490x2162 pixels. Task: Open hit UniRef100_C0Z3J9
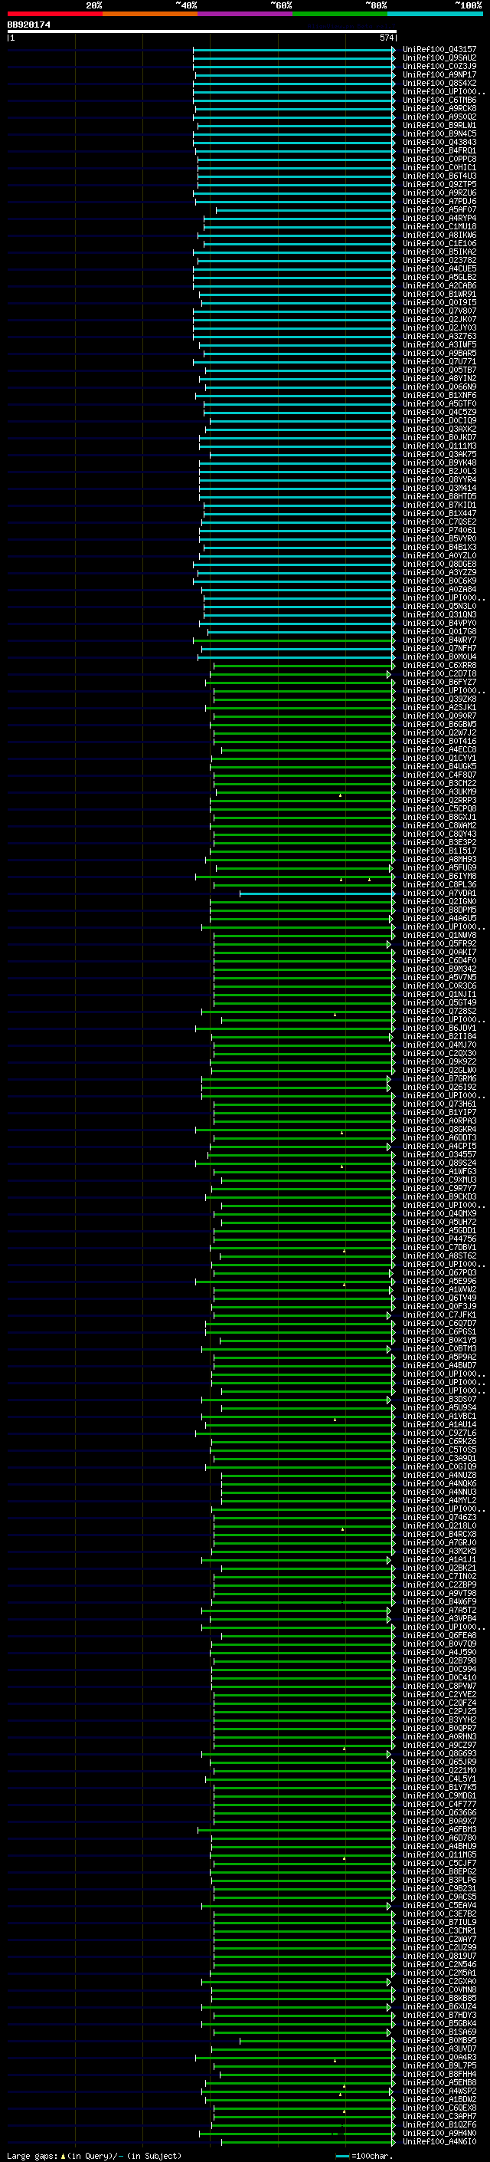pyautogui.click(x=439, y=66)
